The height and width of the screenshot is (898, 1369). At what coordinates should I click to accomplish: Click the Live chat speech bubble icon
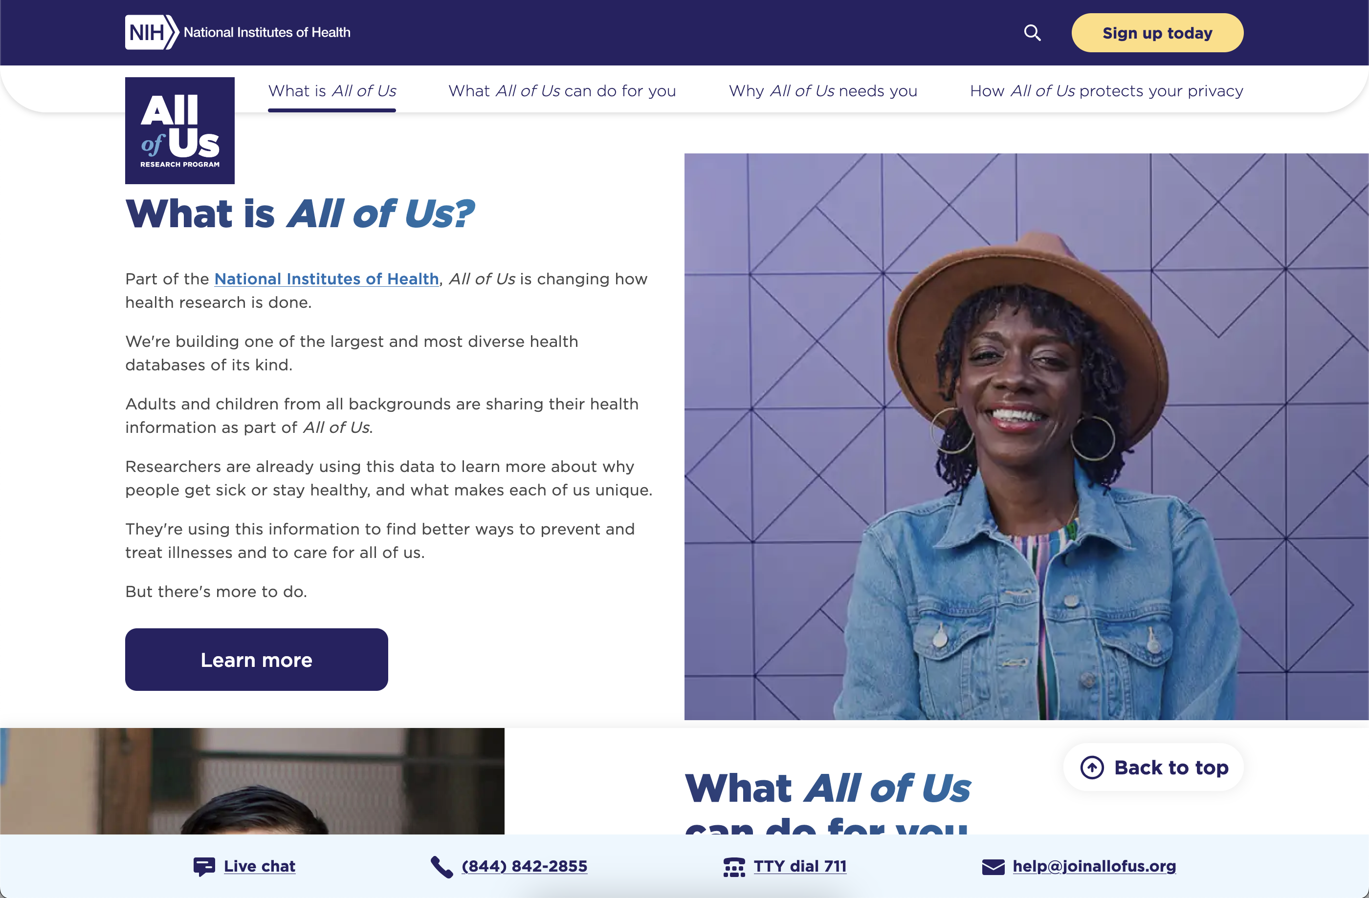point(204,866)
